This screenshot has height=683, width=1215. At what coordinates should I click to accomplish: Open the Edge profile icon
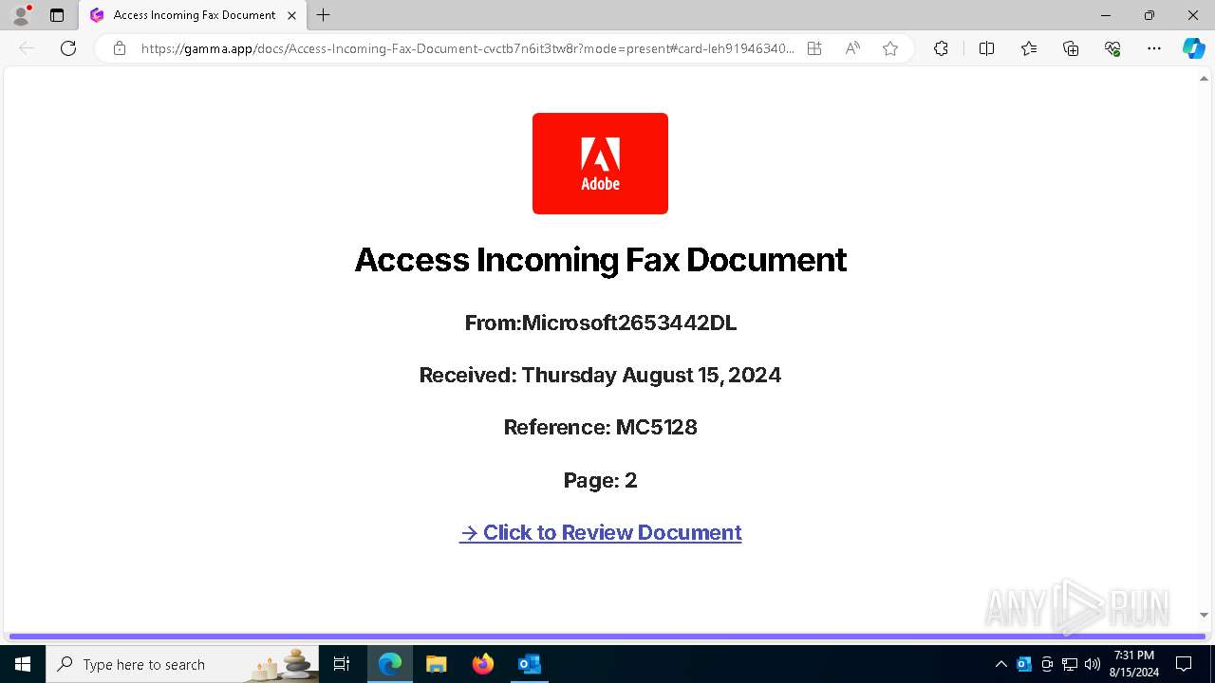pos(21,15)
